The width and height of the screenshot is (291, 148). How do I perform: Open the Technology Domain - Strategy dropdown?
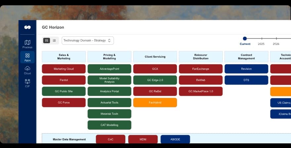[x=88, y=40]
